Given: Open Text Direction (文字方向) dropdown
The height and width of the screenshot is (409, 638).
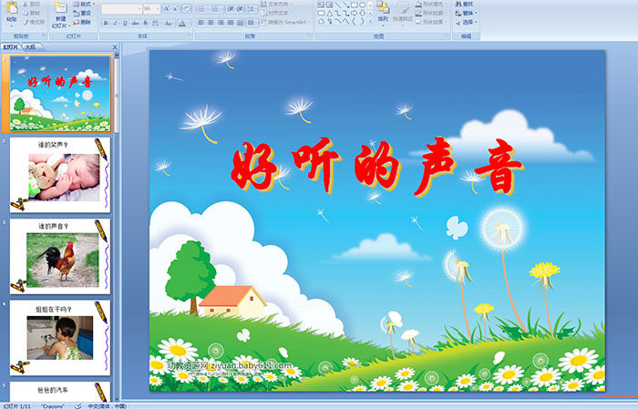Looking at the screenshot, I should (277, 4).
